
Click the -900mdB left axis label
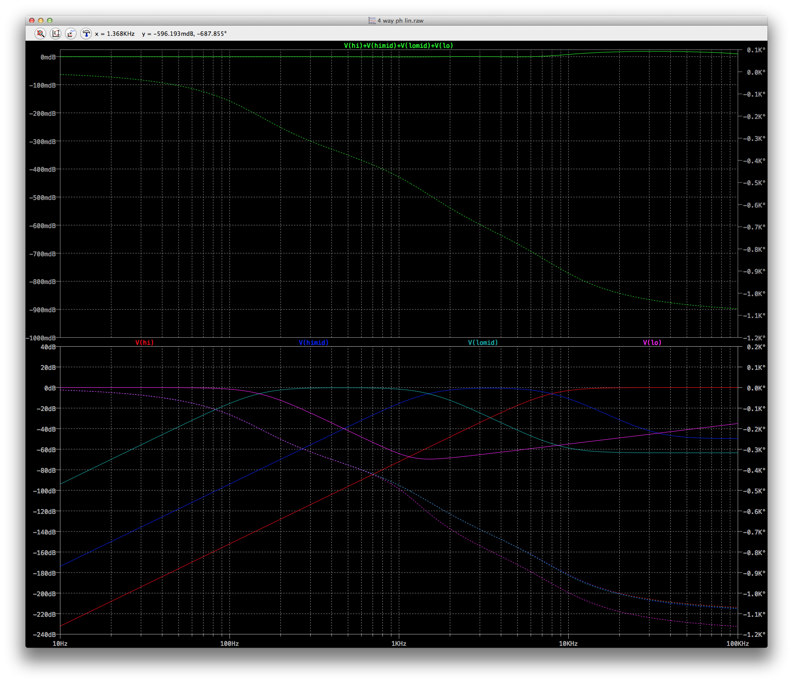point(43,310)
